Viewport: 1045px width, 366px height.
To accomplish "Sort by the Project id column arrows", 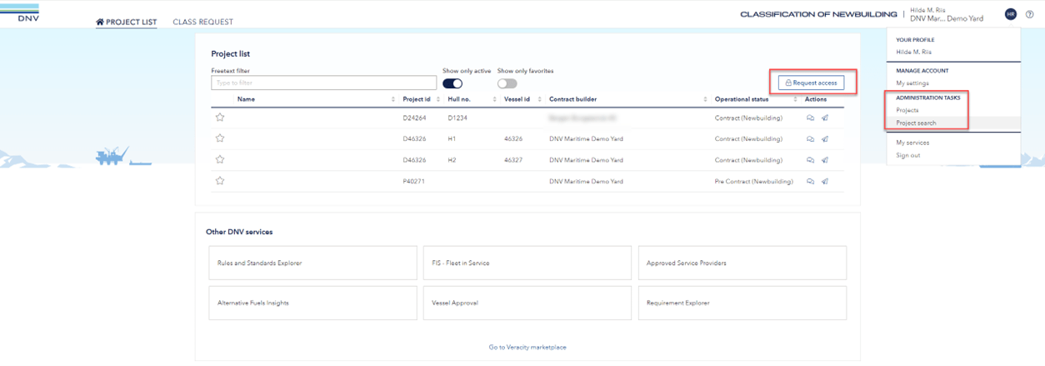I will tap(438, 99).
